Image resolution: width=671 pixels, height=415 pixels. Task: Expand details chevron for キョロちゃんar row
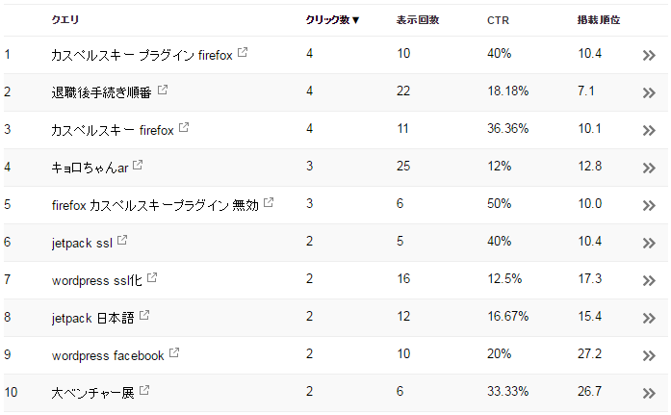click(x=649, y=168)
